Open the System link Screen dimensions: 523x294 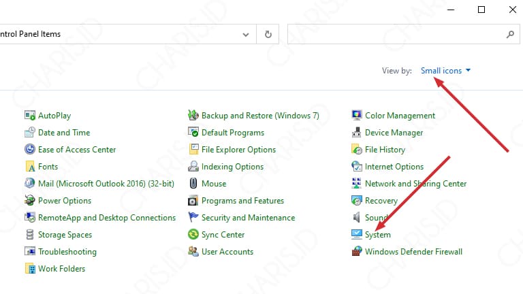[x=377, y=235]
